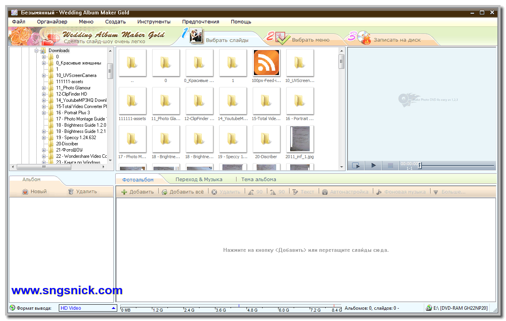
Task: Expand the 11_Photo Glamour tree node
Action: (x=44, y=88)
